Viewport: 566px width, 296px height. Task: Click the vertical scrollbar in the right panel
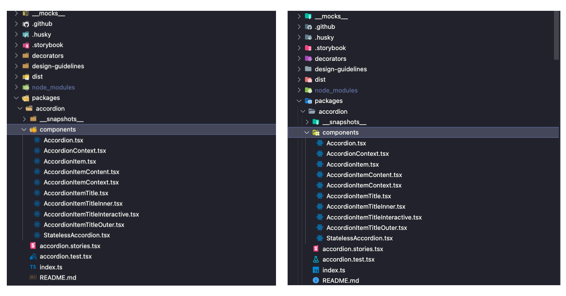556,35
